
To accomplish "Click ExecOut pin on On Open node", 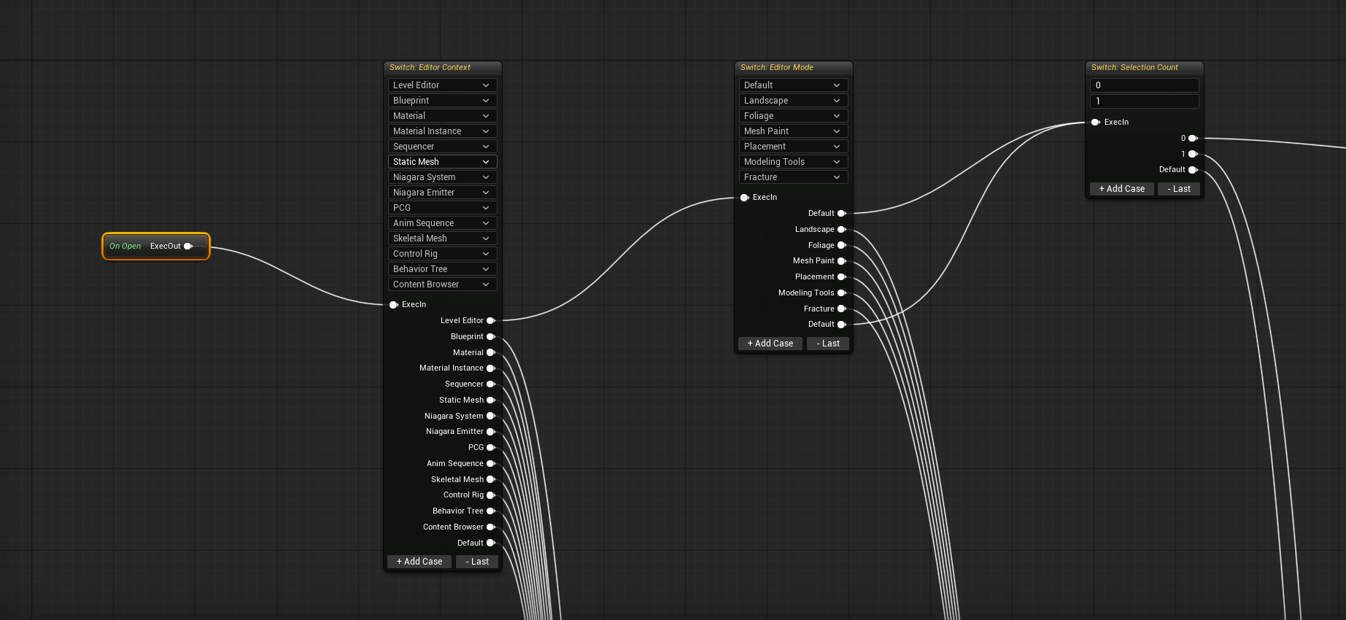I will coord(188,247).
